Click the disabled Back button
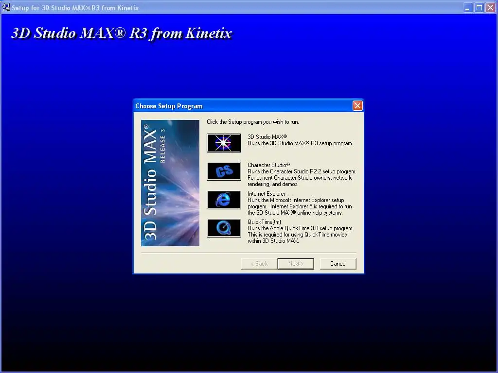 [259, 264]
